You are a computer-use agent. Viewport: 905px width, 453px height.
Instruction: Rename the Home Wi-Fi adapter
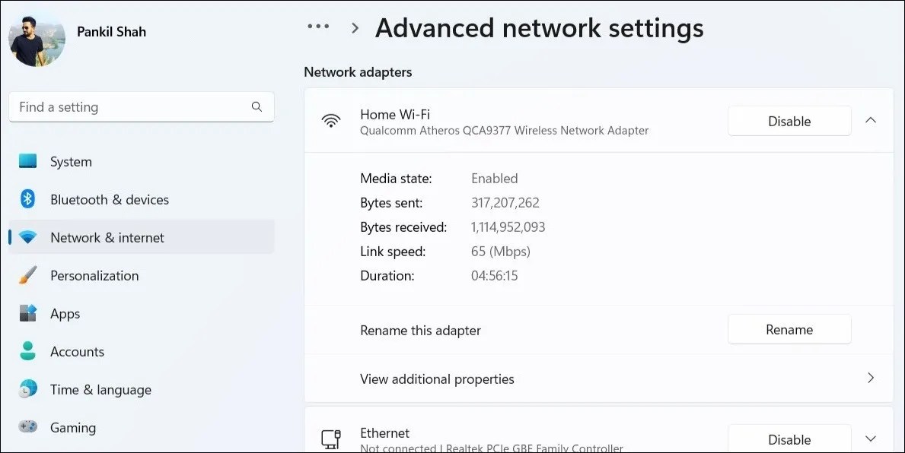[x=789, y=329]
